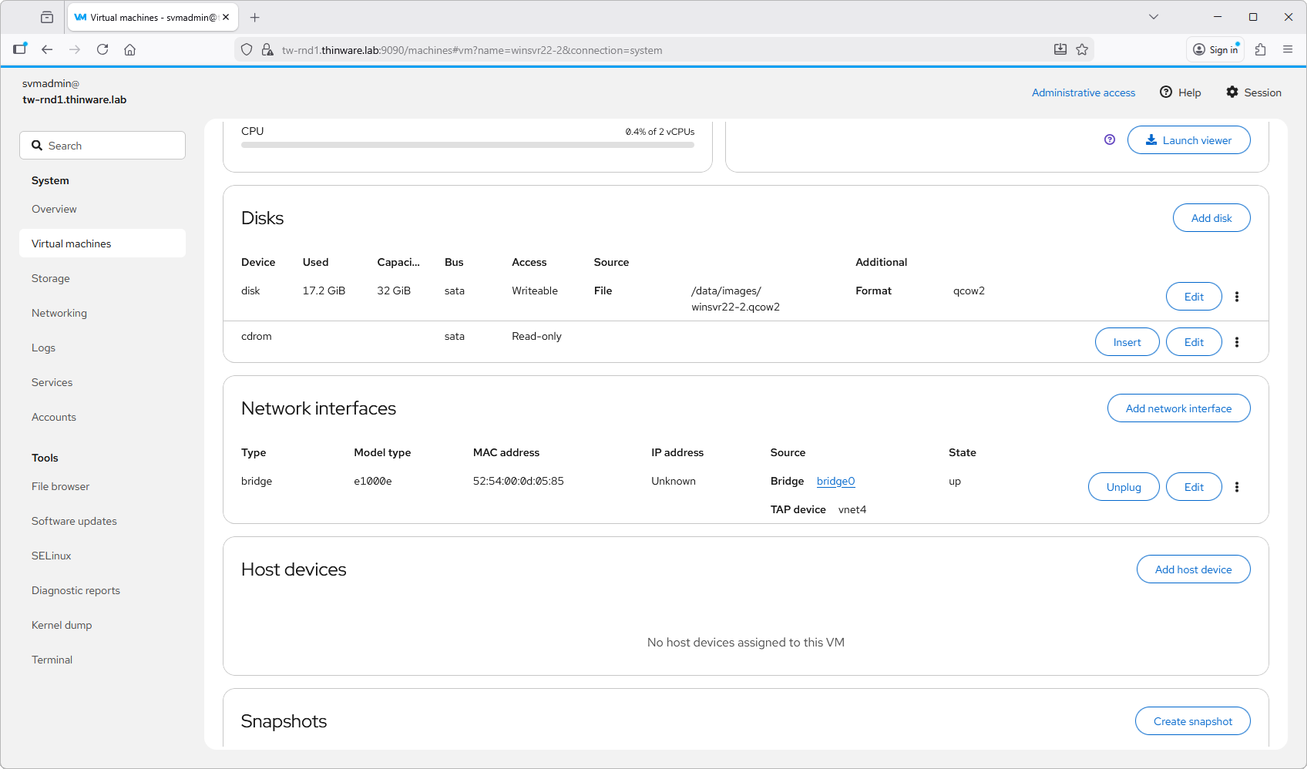The width and height of the screenshot is (1307, 769).
Task: Open Accounts in the sidebar
Action: 102,417
